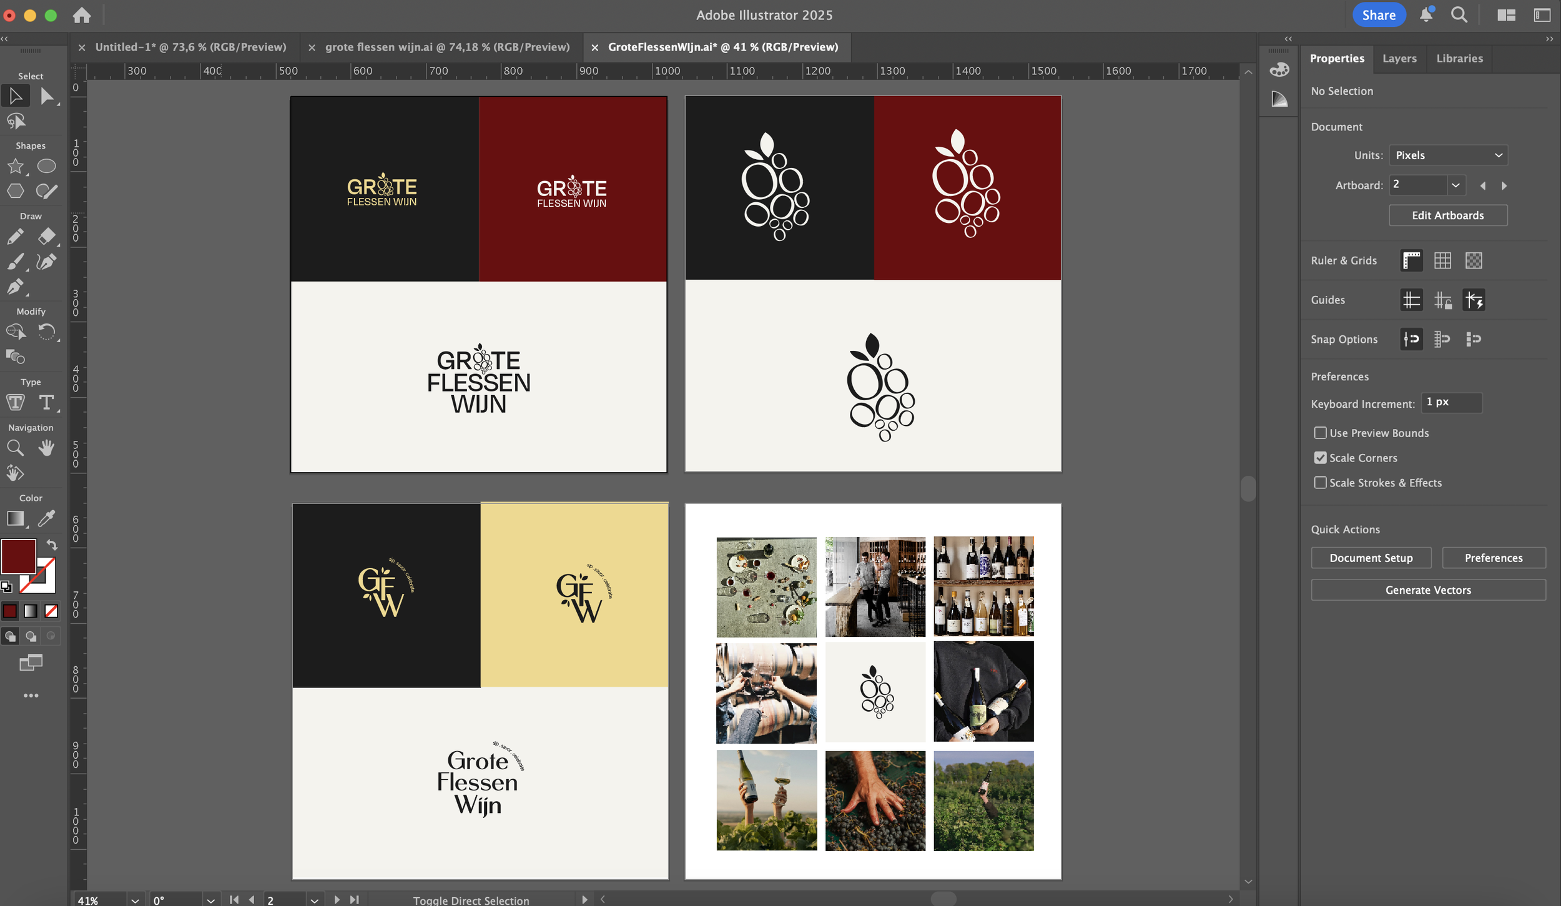Viewport: 1561px width, 906px height.
Task: Select the Eraser tool
Action: (x=46, y=237)
